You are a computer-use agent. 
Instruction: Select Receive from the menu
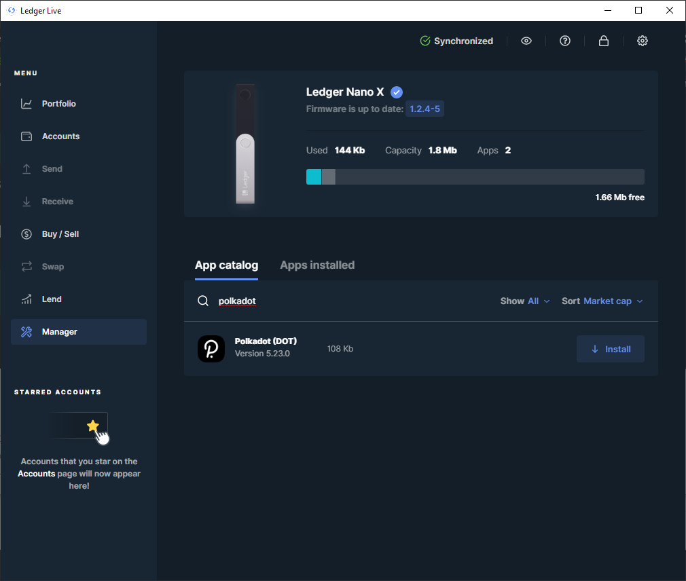point(79,202)
